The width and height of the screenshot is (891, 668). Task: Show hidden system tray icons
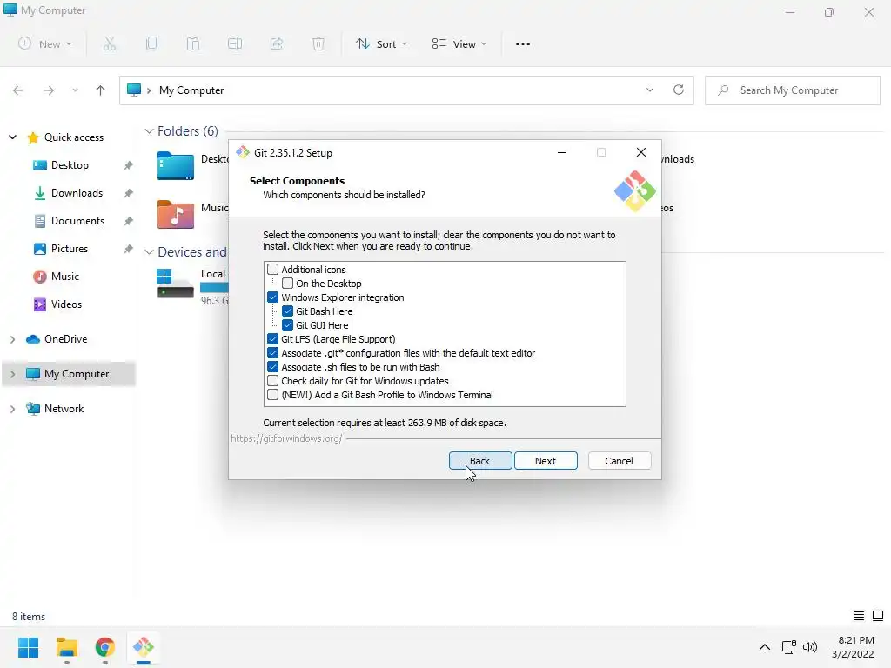click(x=765, y=647)
